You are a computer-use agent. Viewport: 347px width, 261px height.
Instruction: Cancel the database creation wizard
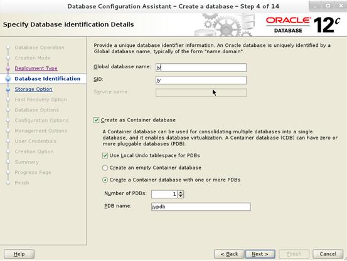(328, 254)
